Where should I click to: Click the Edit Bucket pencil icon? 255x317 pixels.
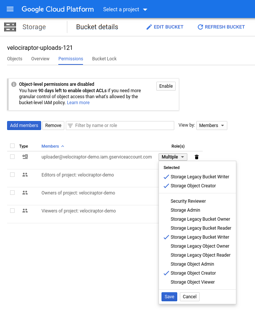click(x=149, y=27)
